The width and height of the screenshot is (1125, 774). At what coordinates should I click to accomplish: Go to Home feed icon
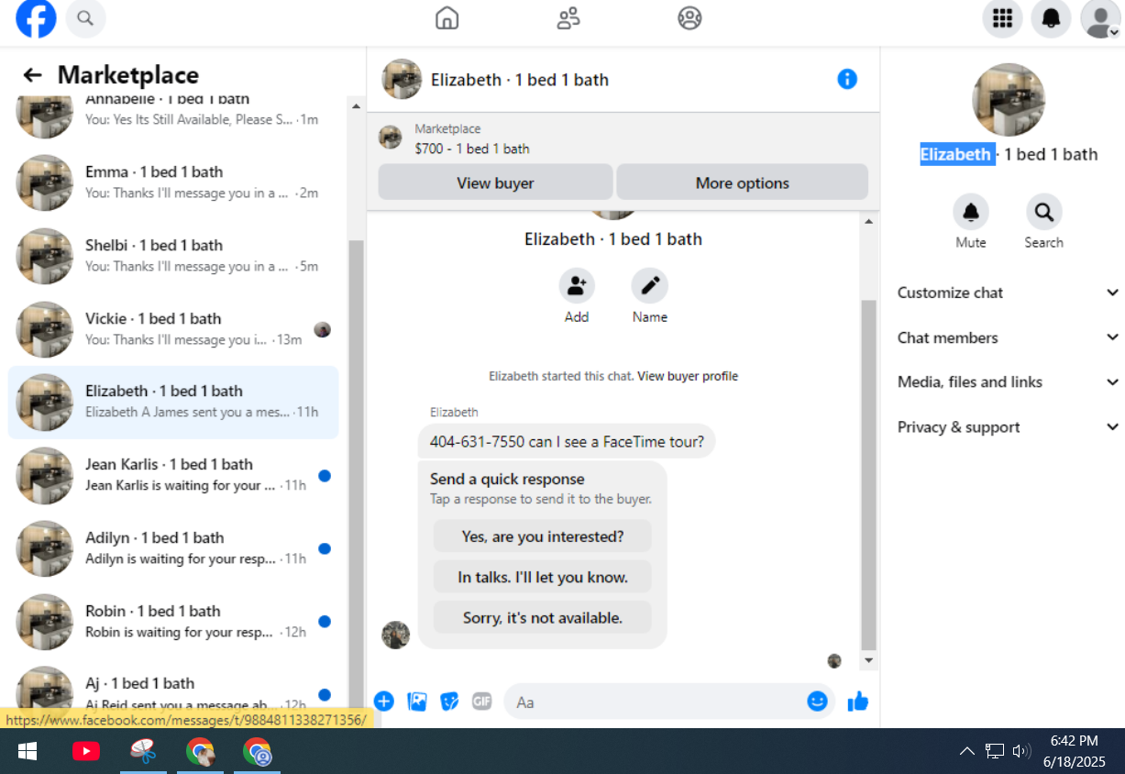[447, 18]
